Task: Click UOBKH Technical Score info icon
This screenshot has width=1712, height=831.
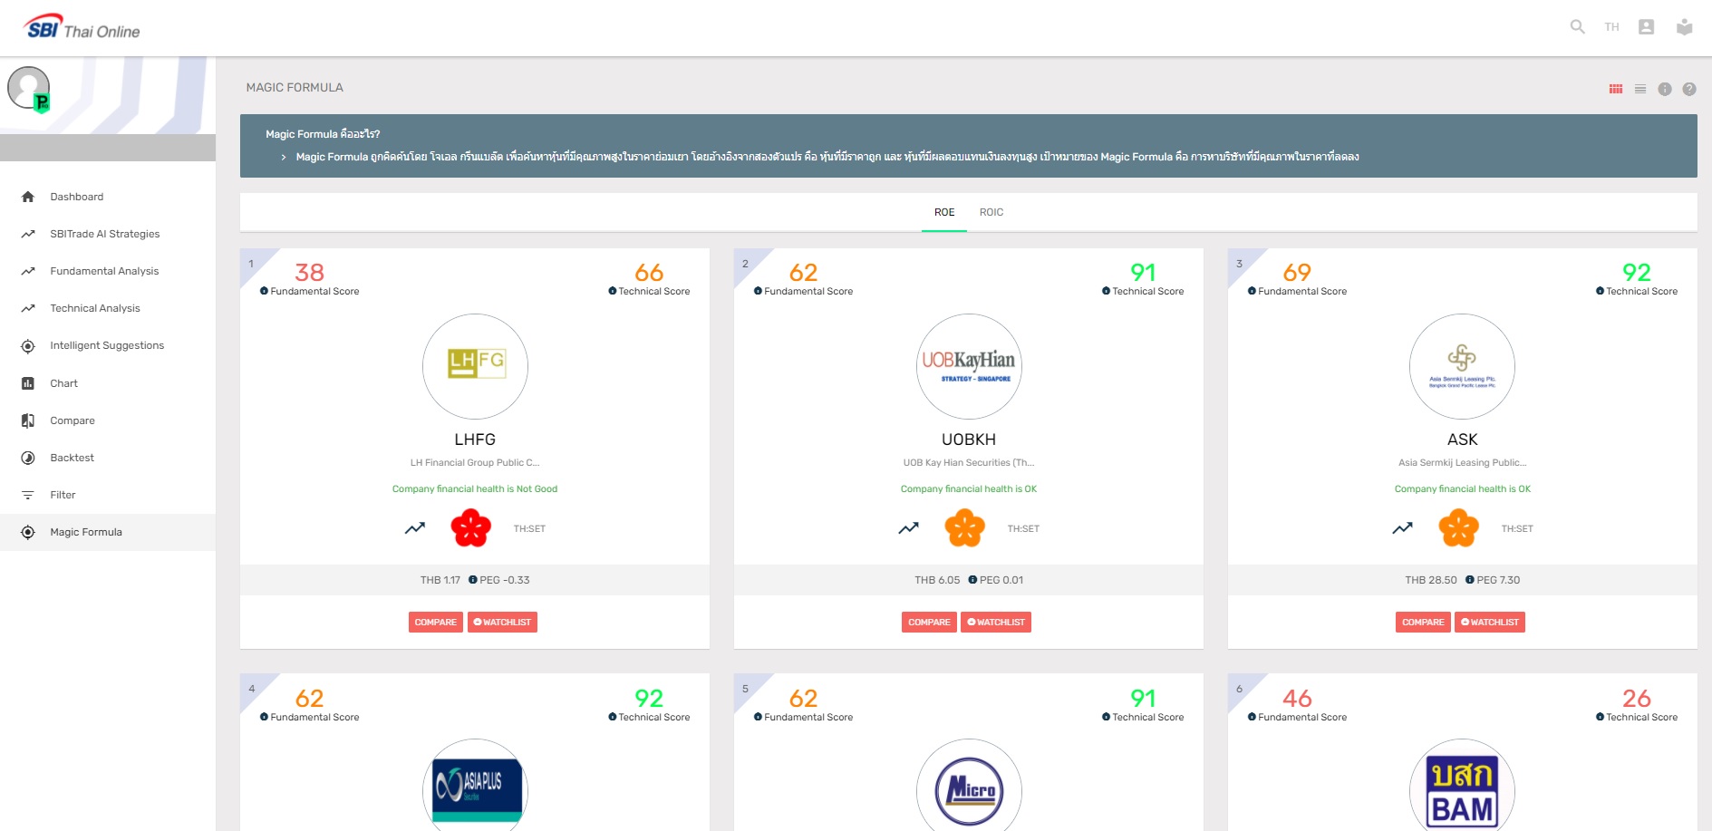Action: click(1107, 291)
